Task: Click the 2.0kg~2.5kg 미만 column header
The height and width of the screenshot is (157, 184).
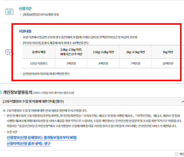Action: 71,52
